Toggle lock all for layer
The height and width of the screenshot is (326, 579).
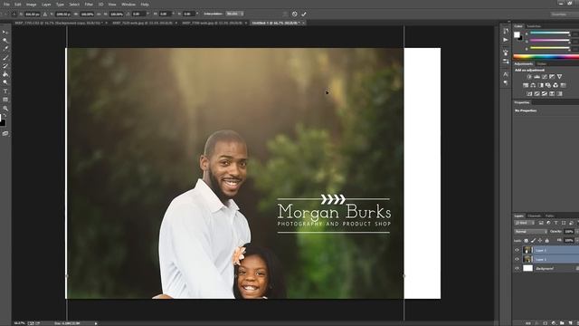(546, 241)
